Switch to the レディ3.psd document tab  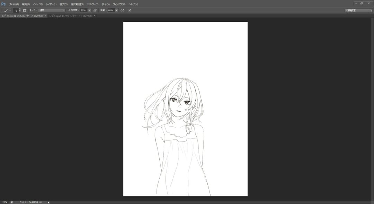(71, 16)
